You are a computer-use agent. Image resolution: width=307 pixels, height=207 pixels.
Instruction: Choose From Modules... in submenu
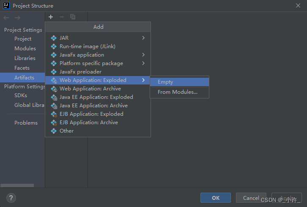180,92
